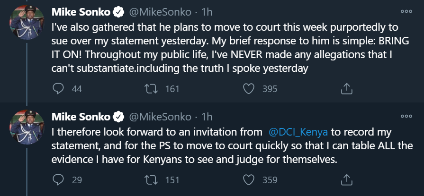This screenshot has width=424, height=196.
Task: Like the tweet with 359 likes
Action: tap(249, 179)
